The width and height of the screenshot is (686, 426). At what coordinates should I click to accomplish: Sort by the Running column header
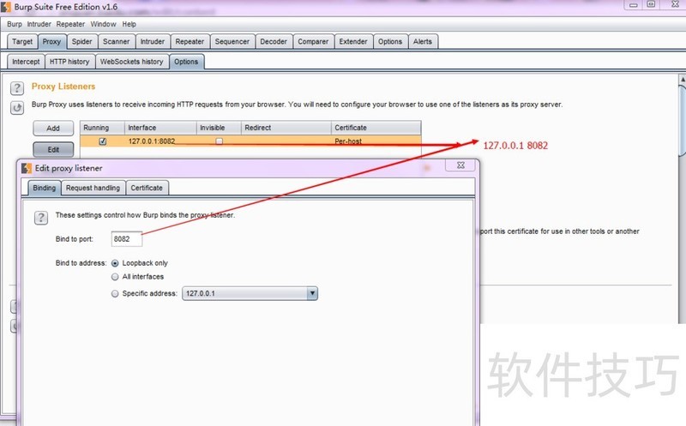tap(102, 128)
